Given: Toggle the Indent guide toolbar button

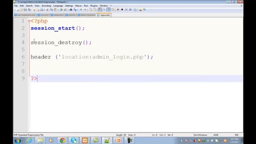Looking at the screenshot, I should click(108, 10).
